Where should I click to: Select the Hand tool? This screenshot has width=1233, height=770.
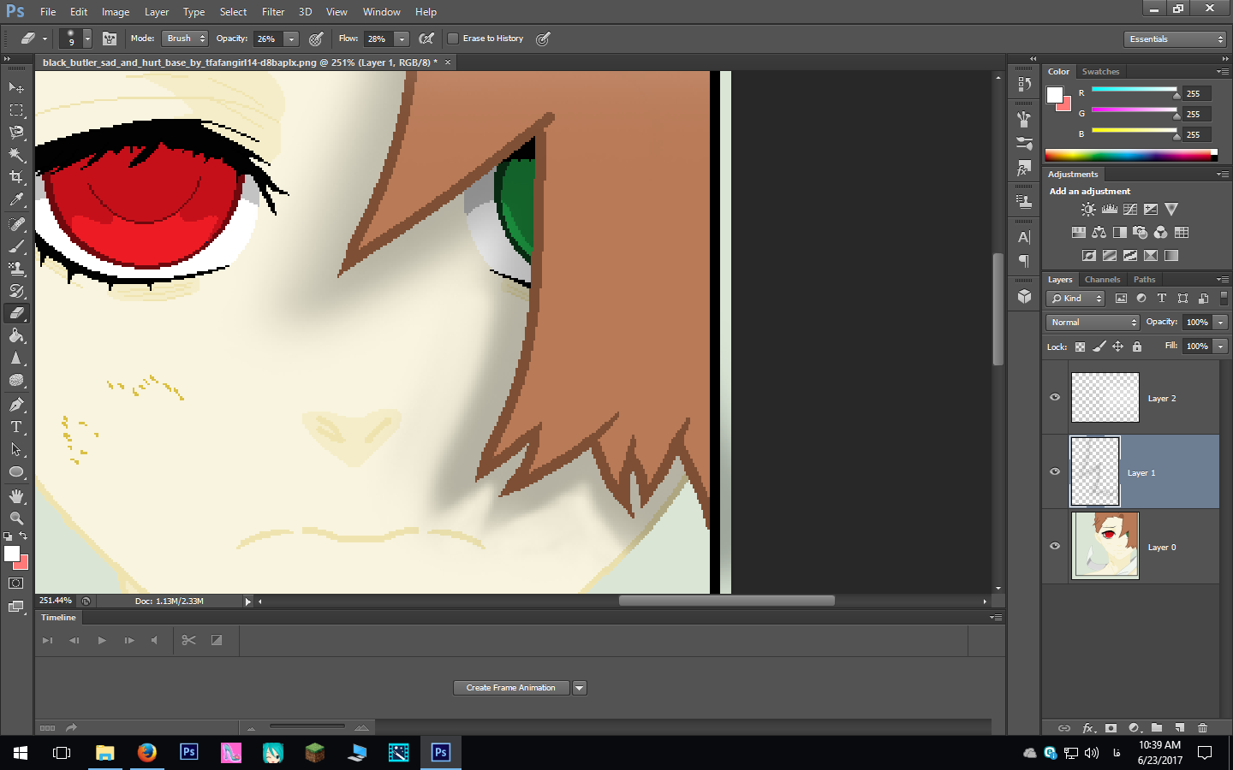coord(16,496)
